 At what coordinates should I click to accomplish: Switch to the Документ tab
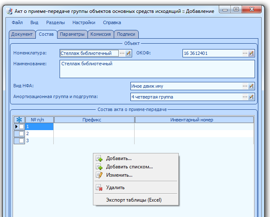click(22, 34)
